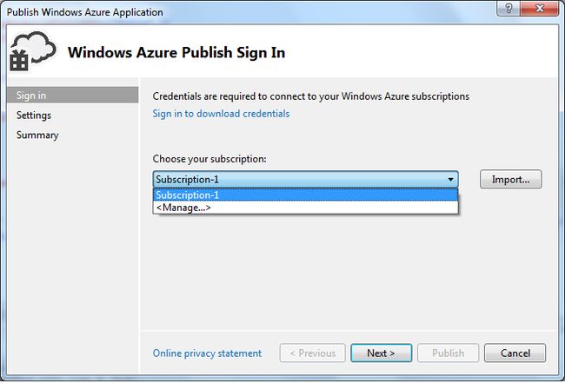Proceed with the Next > button
This screenshot has width=565, height=383.
381,353
